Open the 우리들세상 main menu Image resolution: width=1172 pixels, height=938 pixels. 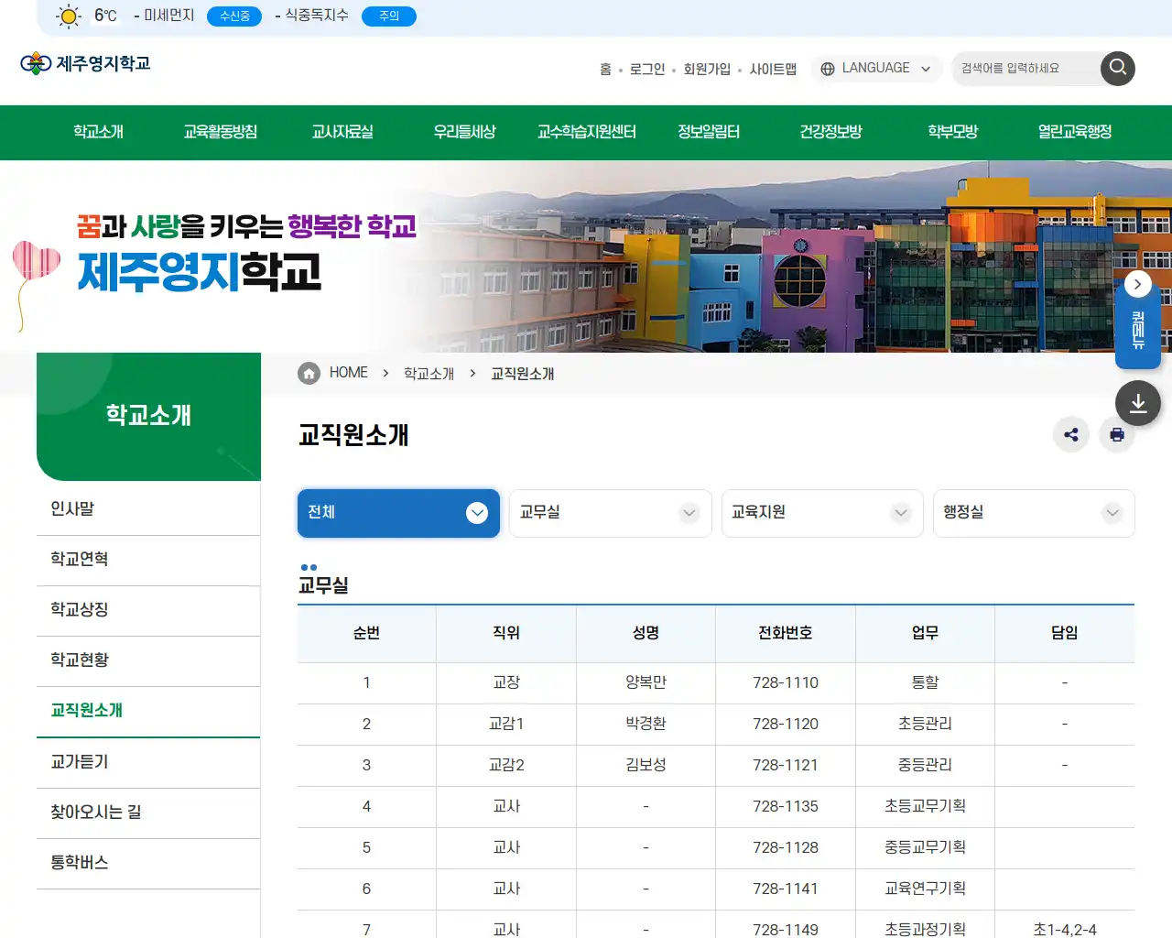coord(464,132)
